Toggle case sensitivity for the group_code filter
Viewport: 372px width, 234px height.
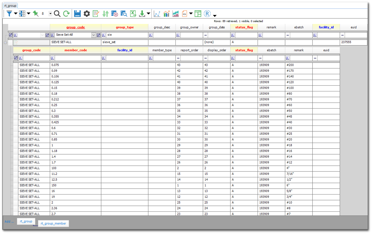(16, 35)
